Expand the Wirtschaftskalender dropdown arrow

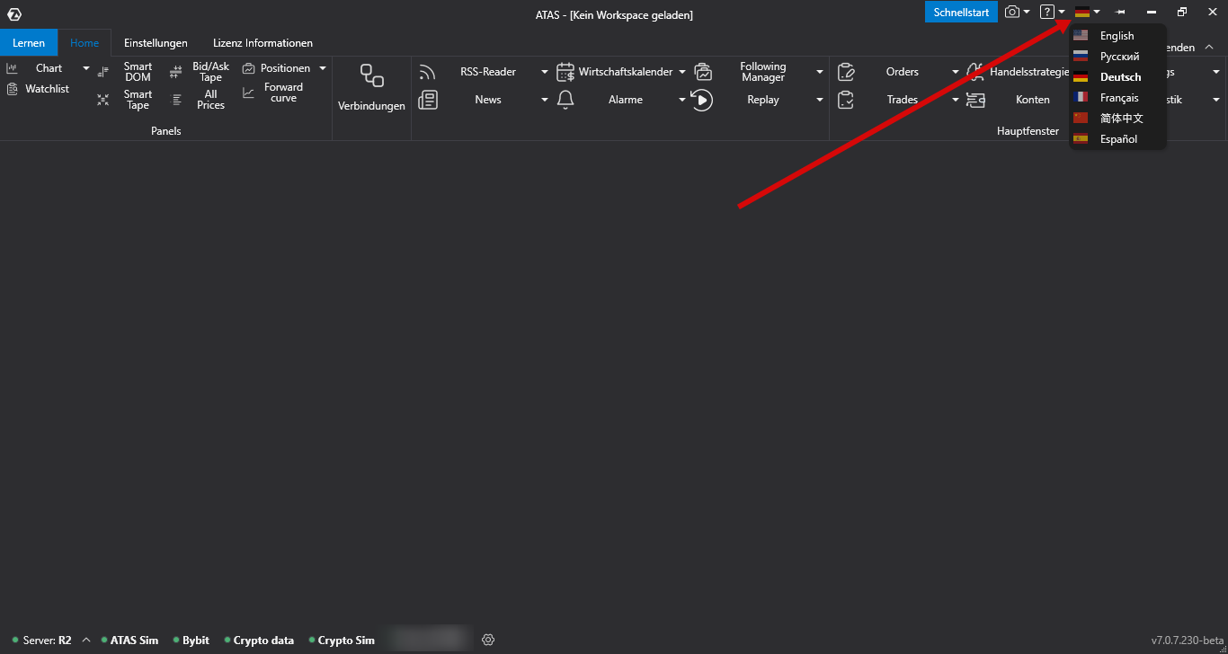point(682,72)
